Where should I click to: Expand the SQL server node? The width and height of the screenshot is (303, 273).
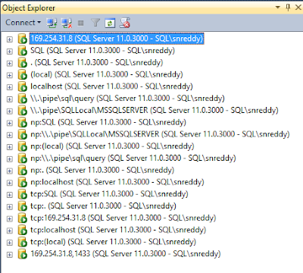[10, 52]
